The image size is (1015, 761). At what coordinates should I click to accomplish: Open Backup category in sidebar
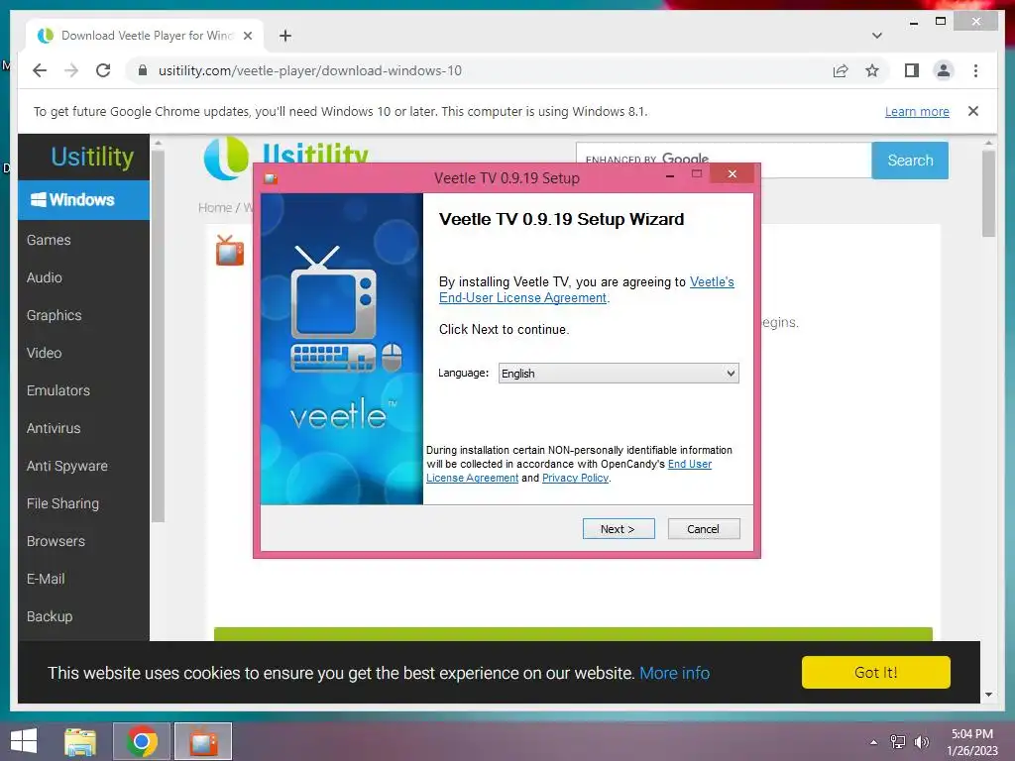point(50,616)
